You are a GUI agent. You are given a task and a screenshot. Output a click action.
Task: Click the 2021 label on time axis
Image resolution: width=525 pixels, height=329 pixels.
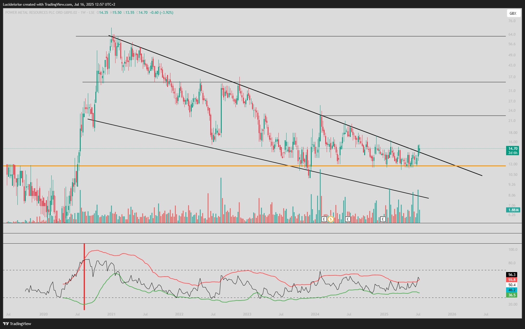coord(111,314)
